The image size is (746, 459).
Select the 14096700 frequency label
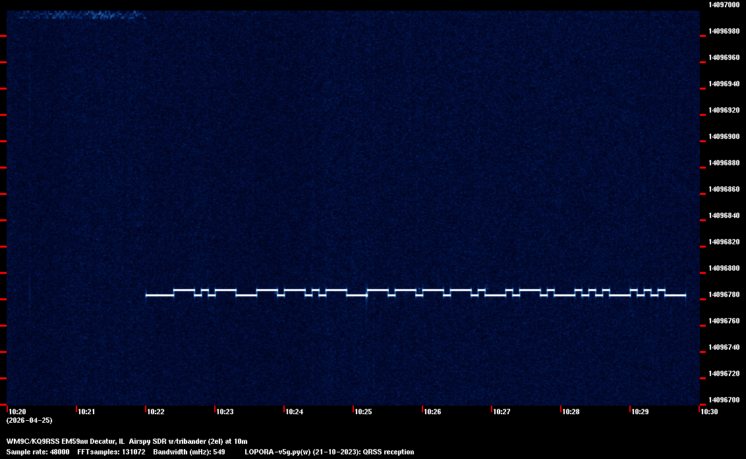[x=724, y=400]
